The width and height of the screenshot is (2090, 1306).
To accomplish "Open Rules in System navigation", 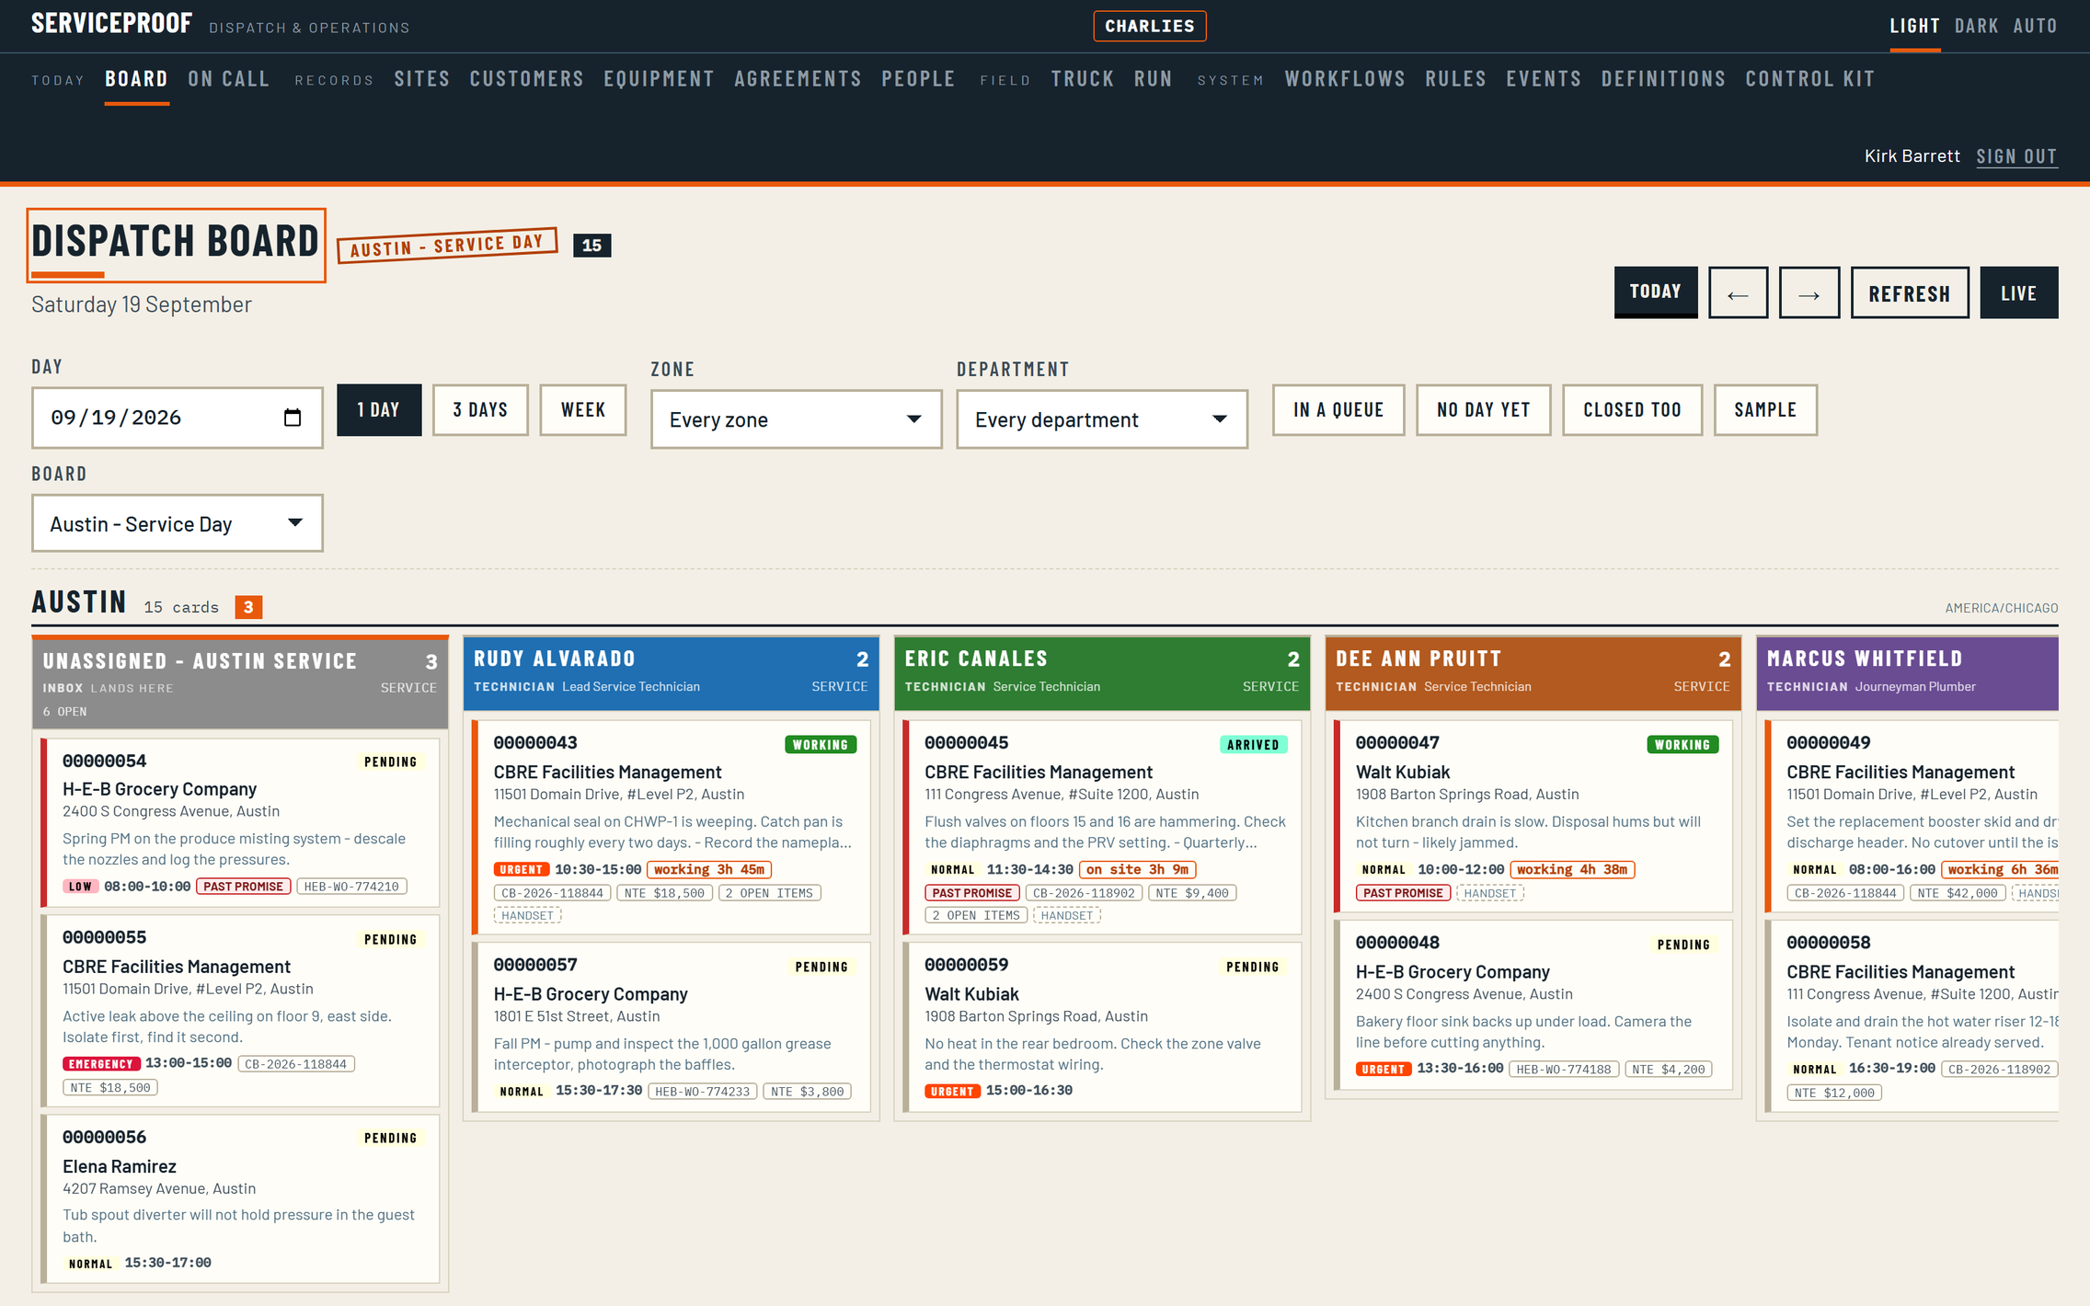I will tap(1455, 79).
